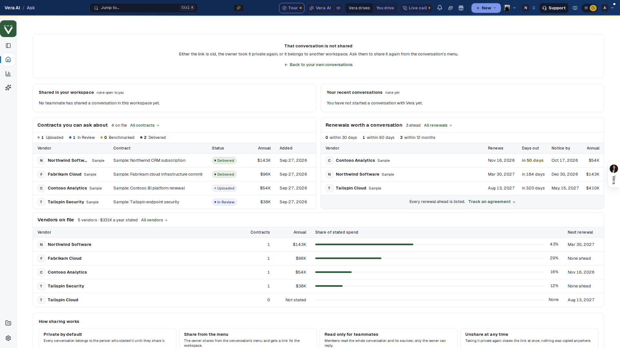Open the book documentation icon
620x348 pixels.
coord(575,8)
